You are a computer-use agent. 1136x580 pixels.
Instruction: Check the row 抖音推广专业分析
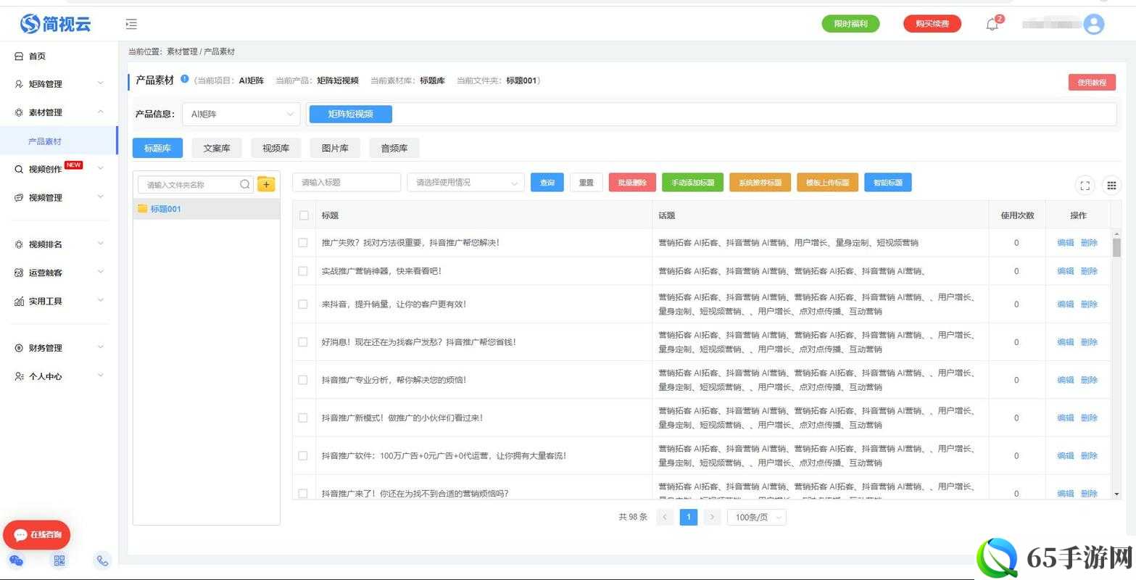click(x=303, y=380)
